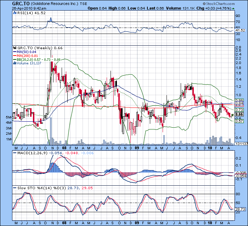
Task: Click the MACD(12,26,9) legend label
Action: click(32, 153)
